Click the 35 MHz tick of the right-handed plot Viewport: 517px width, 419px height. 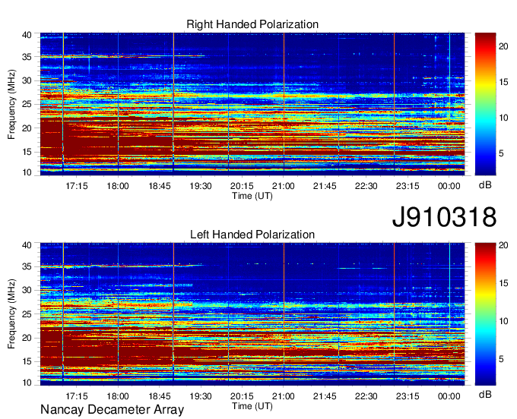pos(27,57)
